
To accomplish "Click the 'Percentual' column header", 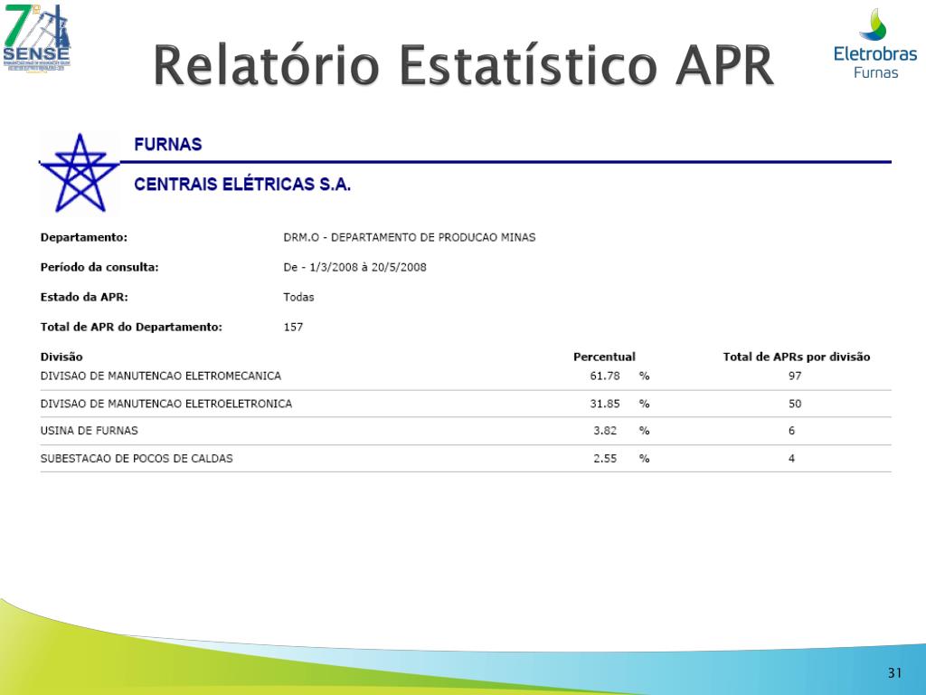I will (x=604, y=357).
